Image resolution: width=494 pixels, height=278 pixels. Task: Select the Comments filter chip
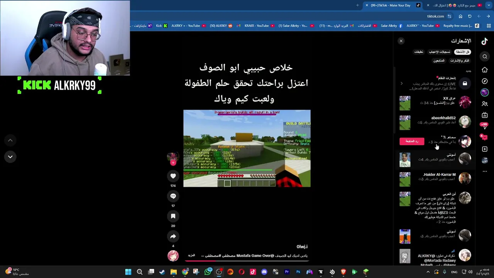click(x=419, y=52)
